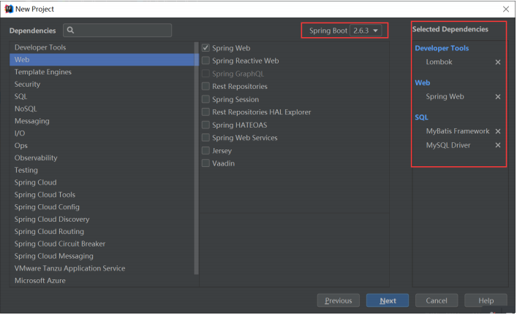Select Spring Cloud Routing category
The height and width of the screenshot is (315, 517).
pos(102,231)
